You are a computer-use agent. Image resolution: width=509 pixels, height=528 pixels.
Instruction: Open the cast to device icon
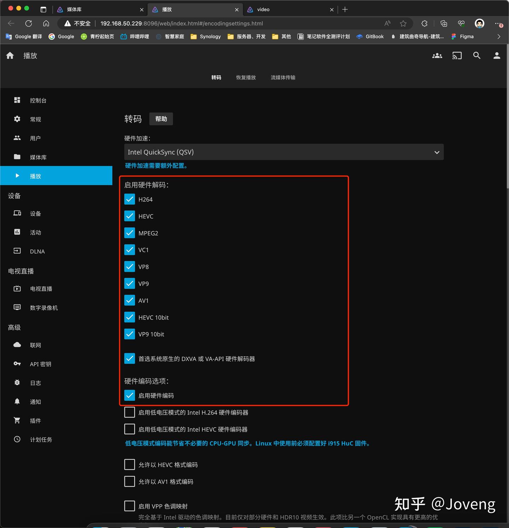pos(457,55)
